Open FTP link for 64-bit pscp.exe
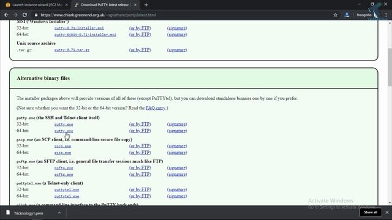The width and height of the screenshot is (392, 220). (x=140, y=152)
